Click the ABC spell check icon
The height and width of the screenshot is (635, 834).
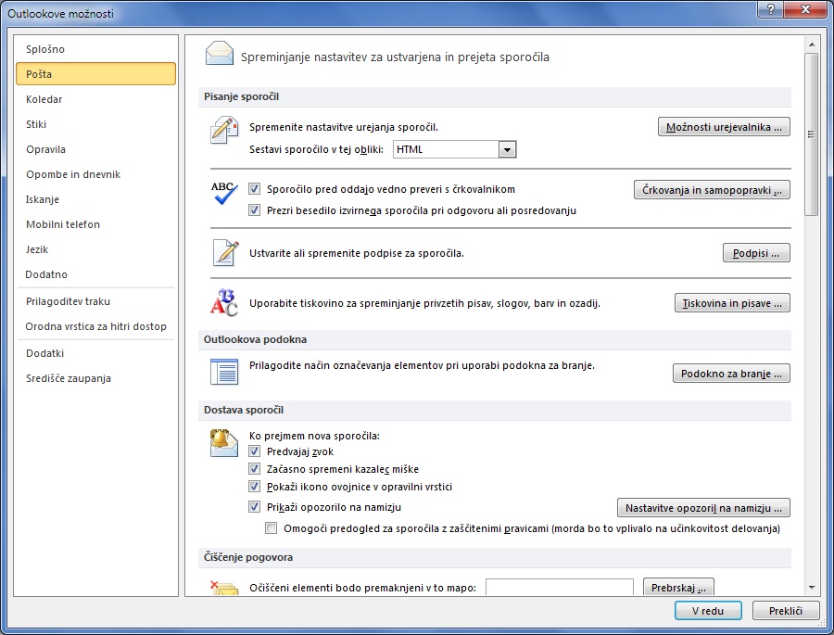point(224,193)
